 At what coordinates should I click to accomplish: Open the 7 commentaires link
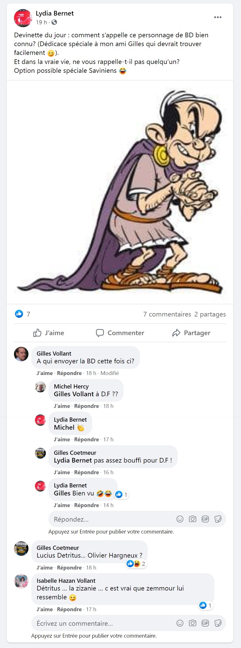(167, 314)
